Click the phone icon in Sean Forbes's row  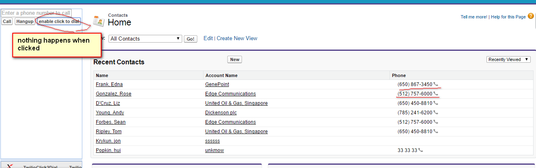pos(436,122)
